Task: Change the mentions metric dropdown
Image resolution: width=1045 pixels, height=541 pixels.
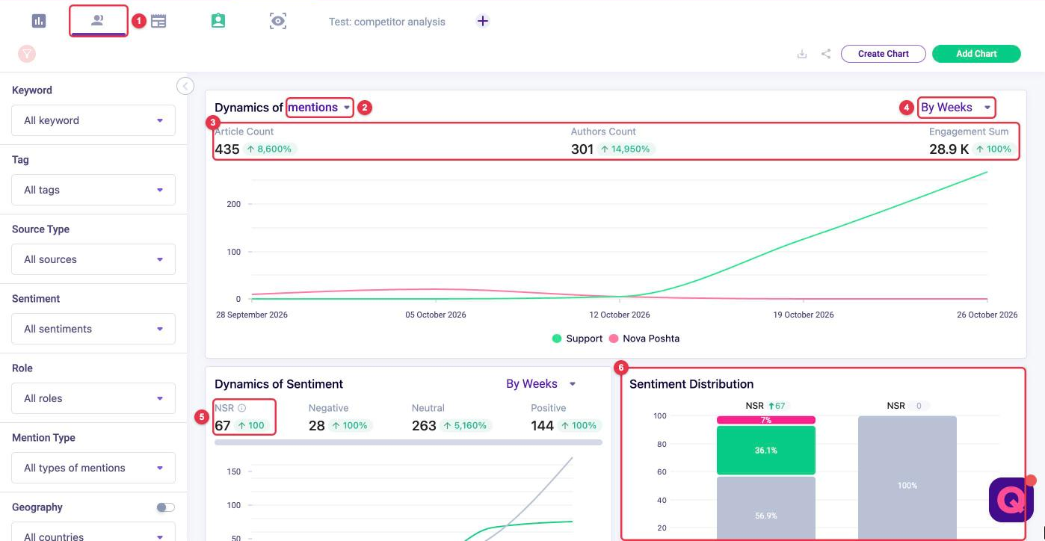Action: [320, 108]
